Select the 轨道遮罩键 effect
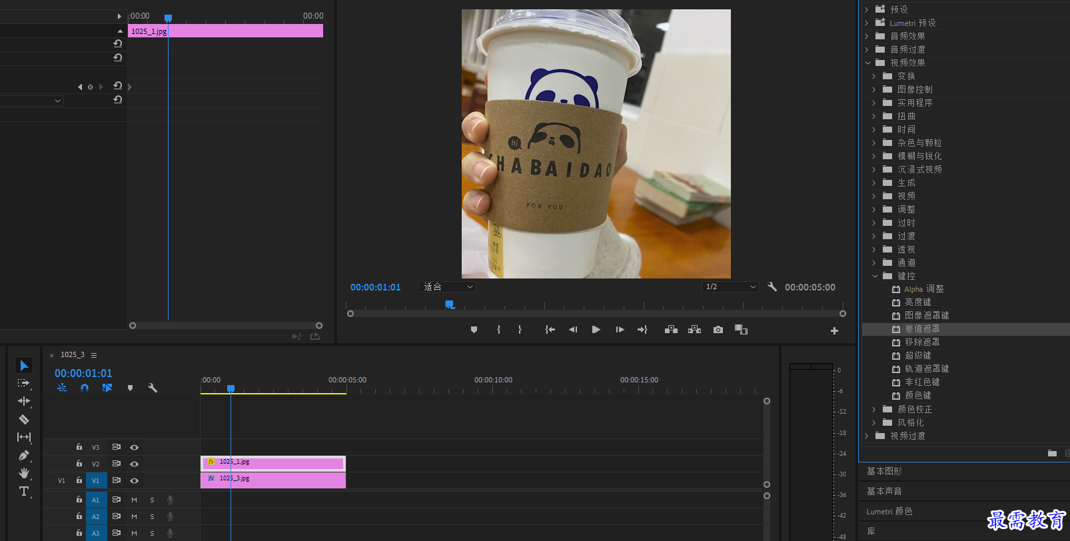This screenshot has width=1070, height=541. point(927,368)
